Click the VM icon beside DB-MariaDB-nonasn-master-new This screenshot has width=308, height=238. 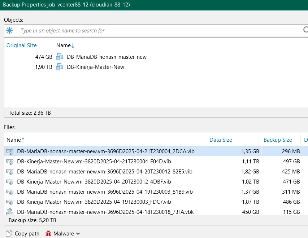pos(60,57)
